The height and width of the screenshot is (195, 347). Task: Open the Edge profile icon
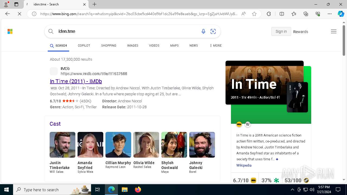[6, 4]
